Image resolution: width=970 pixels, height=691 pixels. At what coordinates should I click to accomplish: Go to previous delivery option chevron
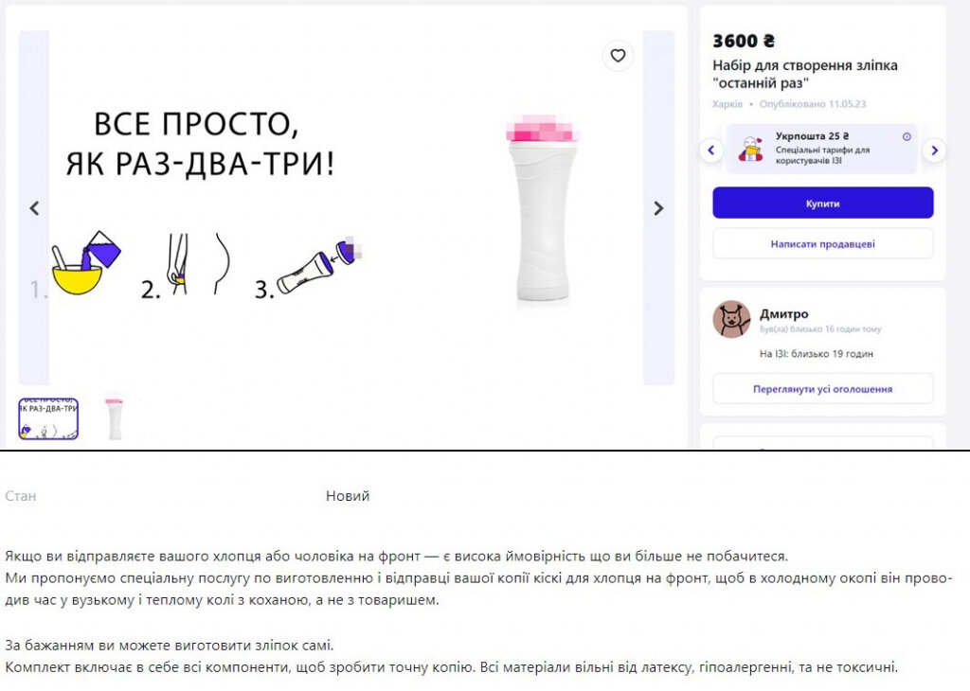click(x=711, y=150)
